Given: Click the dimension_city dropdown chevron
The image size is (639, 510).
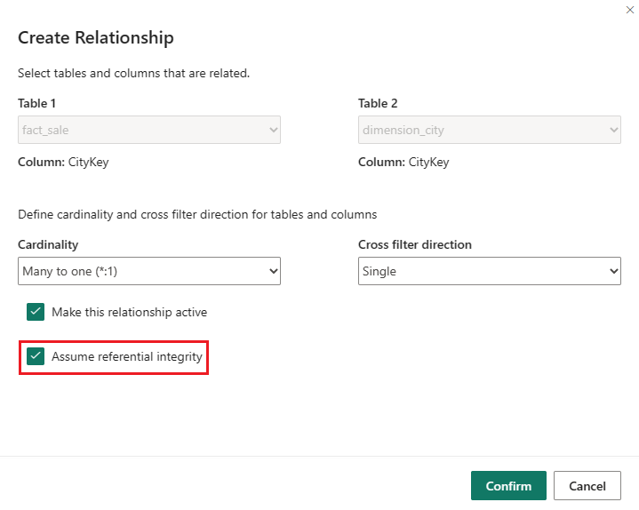Looking at the screenshot, I should point(612,131).
